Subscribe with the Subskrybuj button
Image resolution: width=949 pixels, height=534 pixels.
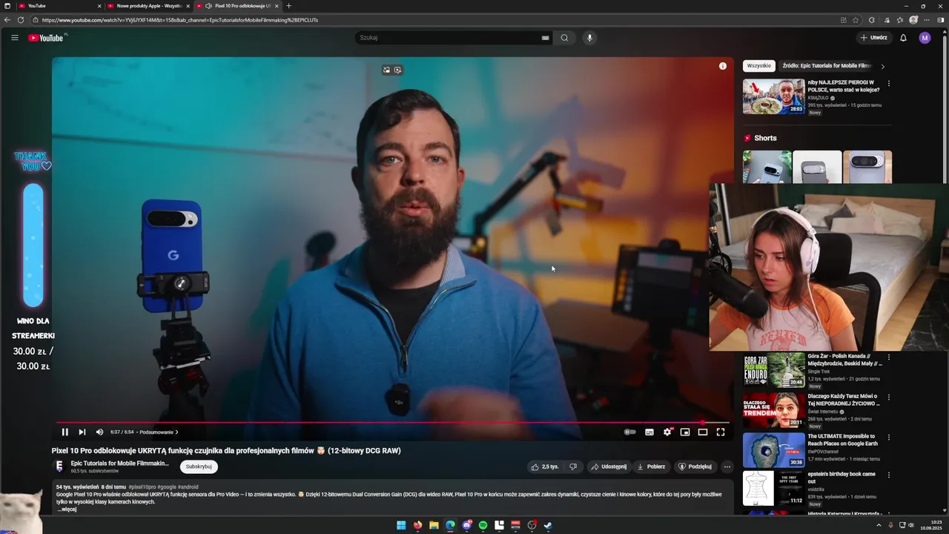coord(199,467)
